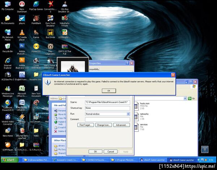Open New Text Document desktop icon
Viewport: 217px width, 170px height.
(x=36, y=91)
